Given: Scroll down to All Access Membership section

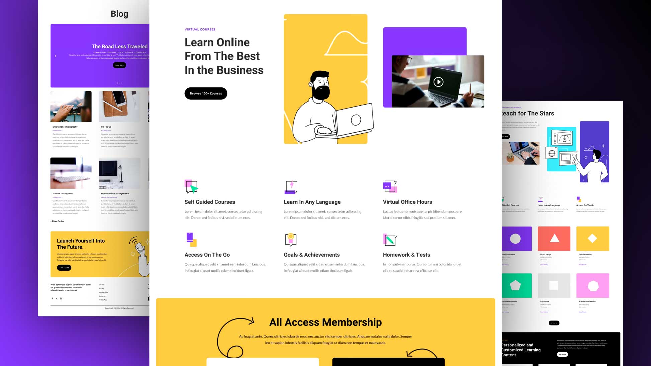Looking at the screenshot, I should [325, 322].
